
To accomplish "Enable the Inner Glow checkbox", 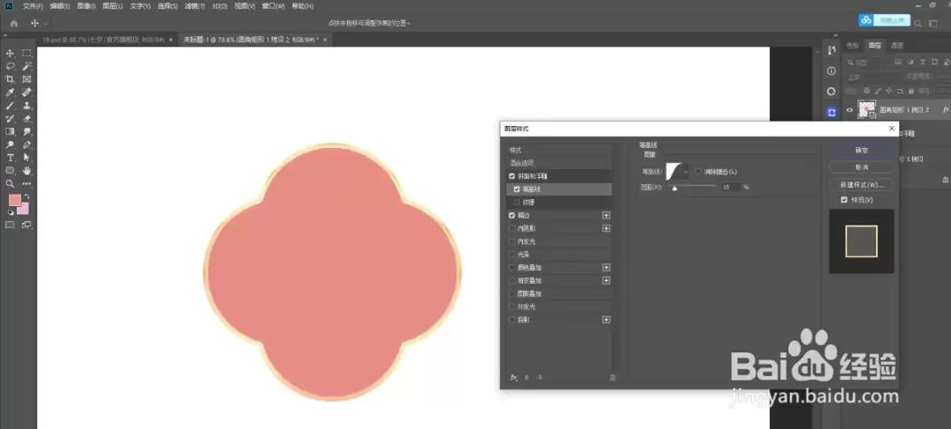I will coord(512,241).
